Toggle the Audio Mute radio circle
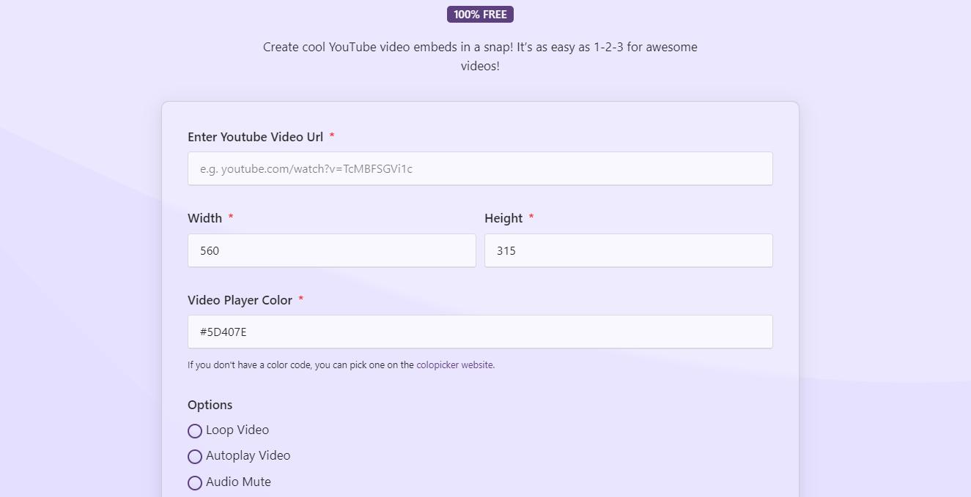The width and height of the screenshot is (971, 497). 195,483
